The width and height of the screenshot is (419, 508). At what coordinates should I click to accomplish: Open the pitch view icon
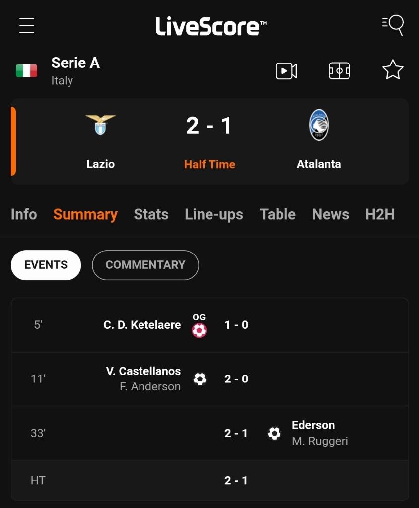339,71
